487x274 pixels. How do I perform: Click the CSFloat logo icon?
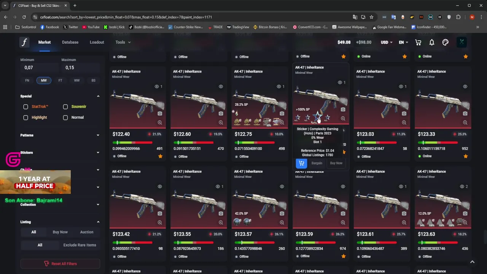click(x=24, y=42)
